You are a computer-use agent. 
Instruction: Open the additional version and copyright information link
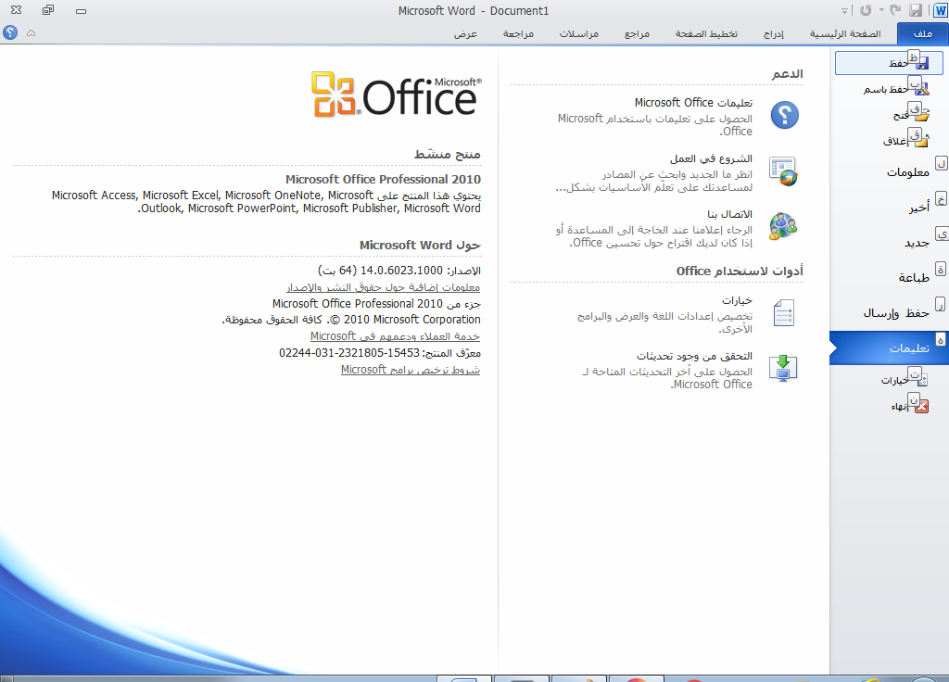tap(395, 287)
